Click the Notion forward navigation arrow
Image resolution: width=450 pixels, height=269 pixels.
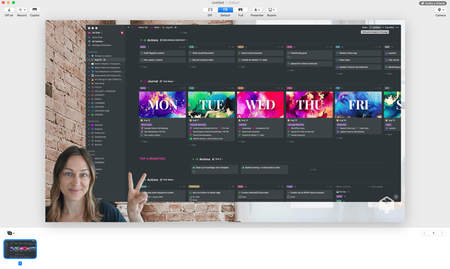tap(132, 28)
